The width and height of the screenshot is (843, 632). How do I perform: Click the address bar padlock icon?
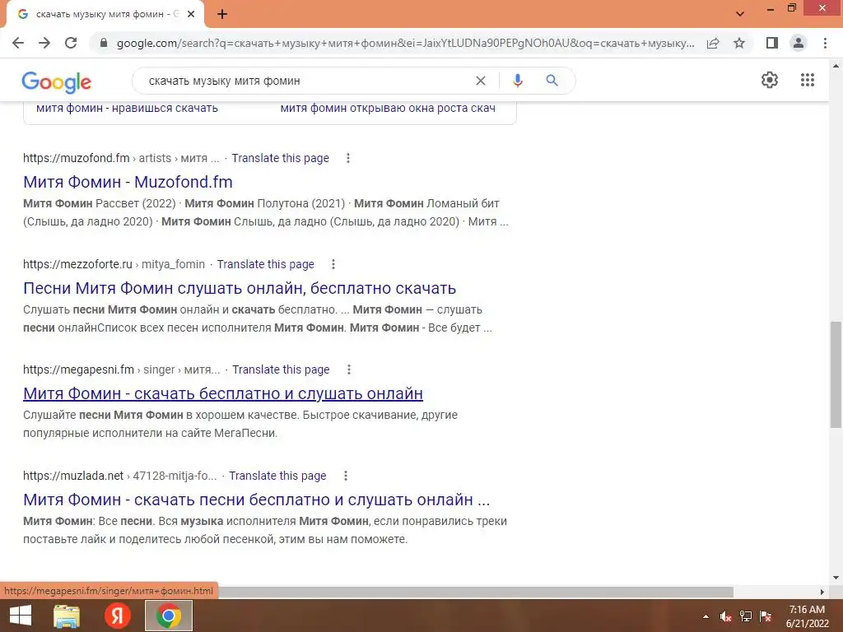[105, 43]
